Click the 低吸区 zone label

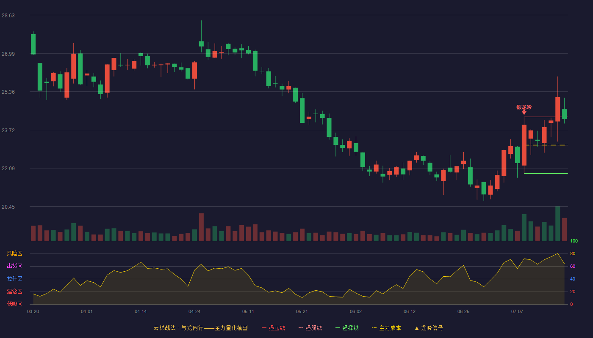tap(14, 304)
